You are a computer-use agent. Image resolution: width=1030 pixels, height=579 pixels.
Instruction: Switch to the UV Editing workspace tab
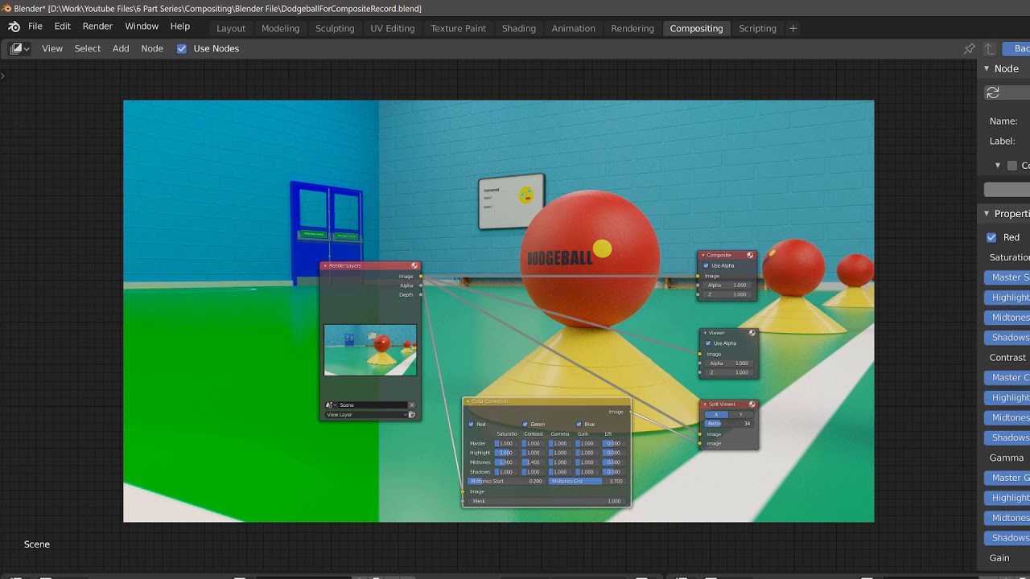coord(393,28)
